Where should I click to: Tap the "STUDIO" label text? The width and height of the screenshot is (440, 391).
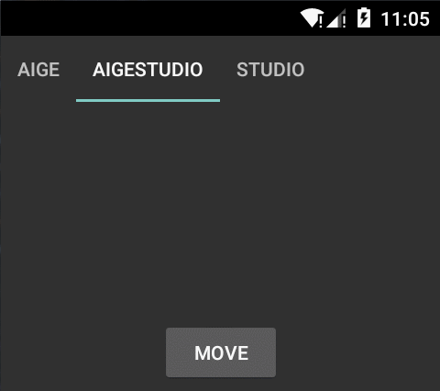(270, 70)
